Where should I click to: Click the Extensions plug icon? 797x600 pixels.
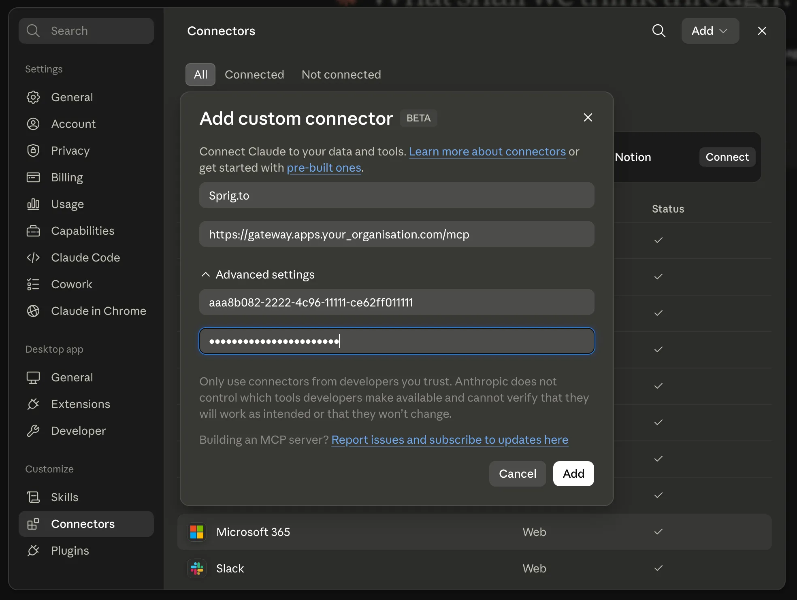click(33, 404)
